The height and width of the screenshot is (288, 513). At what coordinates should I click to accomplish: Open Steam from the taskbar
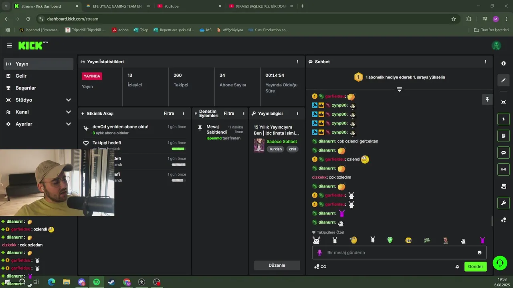click(111, 282)
